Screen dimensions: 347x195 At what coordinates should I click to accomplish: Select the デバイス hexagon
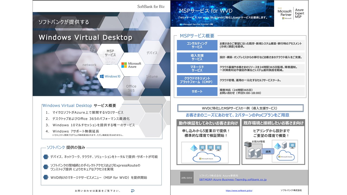tap(152, 53)
